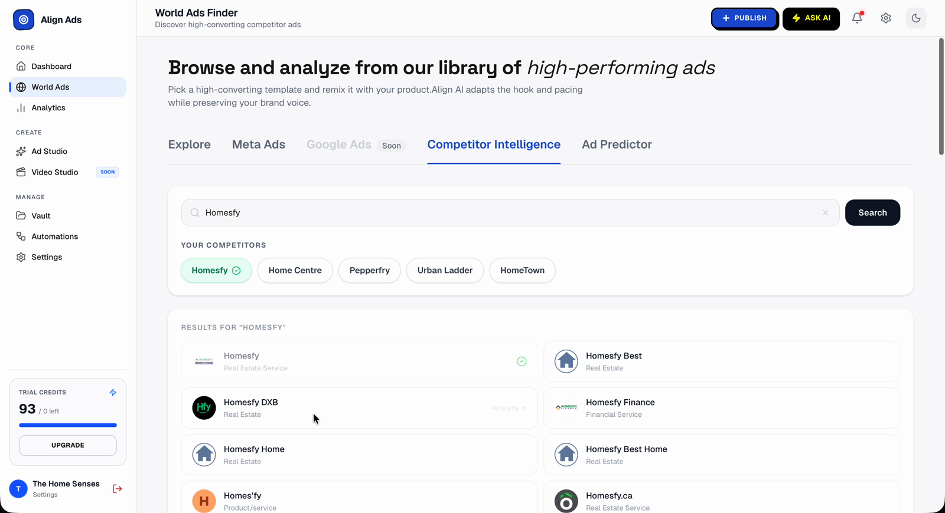The height and width of the screenshot is (513, 945).
Task: Toggle the Homesfy competitor chip
Action: [216, 271]
